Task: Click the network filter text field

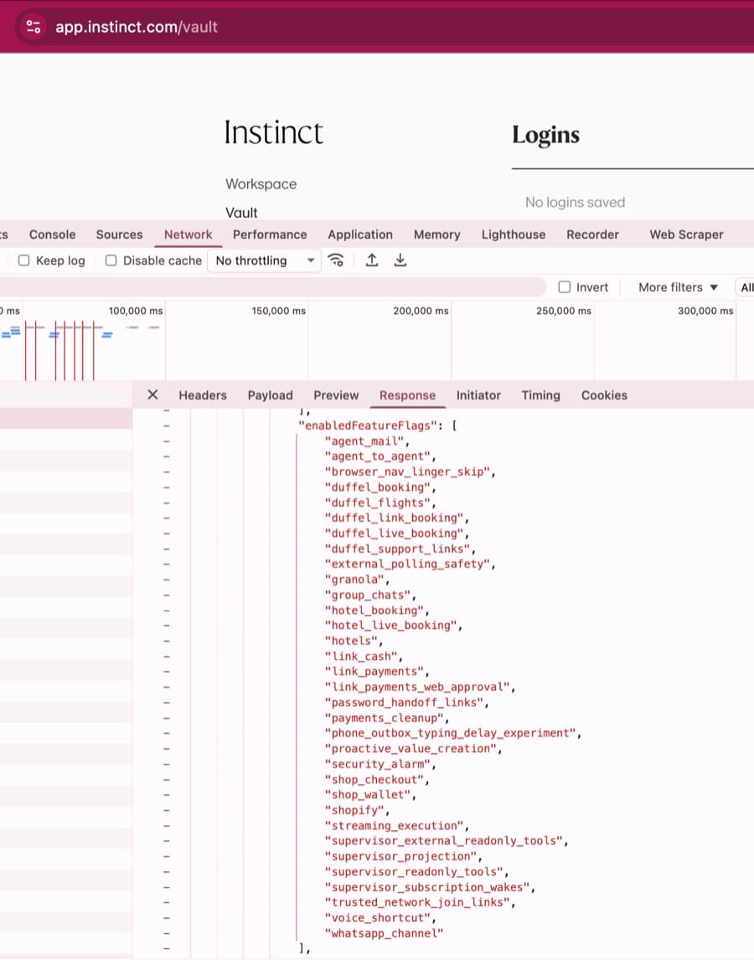Action: click(272, 287)
